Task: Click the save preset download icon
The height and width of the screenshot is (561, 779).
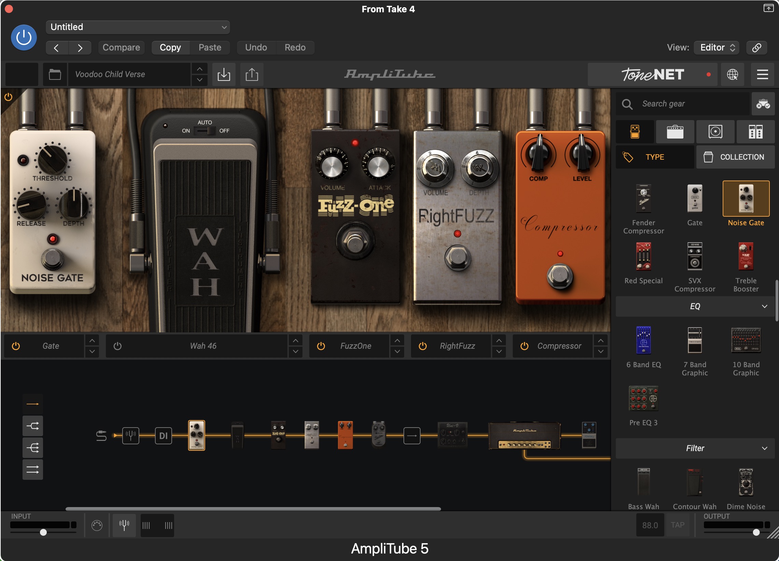Action: tap(224, 74)
